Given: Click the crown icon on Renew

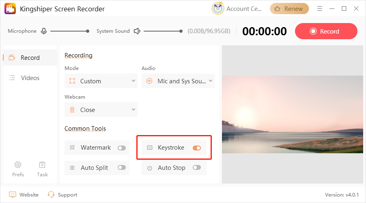Looking at the screenshot, I should [277, 8].
